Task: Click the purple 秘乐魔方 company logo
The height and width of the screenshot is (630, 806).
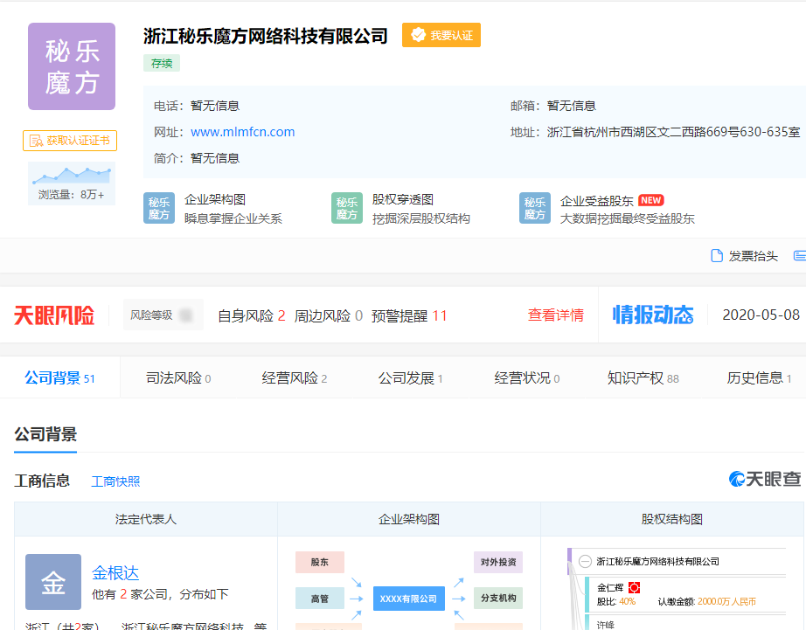Action: coord(72,66)
